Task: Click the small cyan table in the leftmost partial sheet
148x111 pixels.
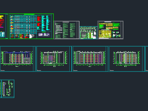Action: tap(2, 34)
